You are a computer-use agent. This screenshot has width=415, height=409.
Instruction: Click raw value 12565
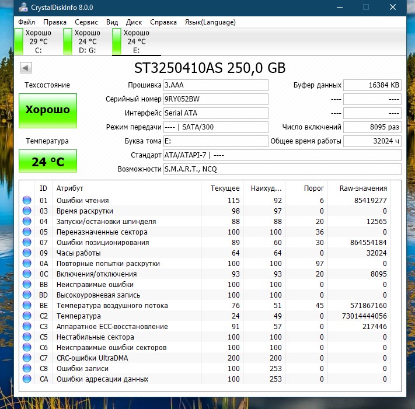pos(376,222)
